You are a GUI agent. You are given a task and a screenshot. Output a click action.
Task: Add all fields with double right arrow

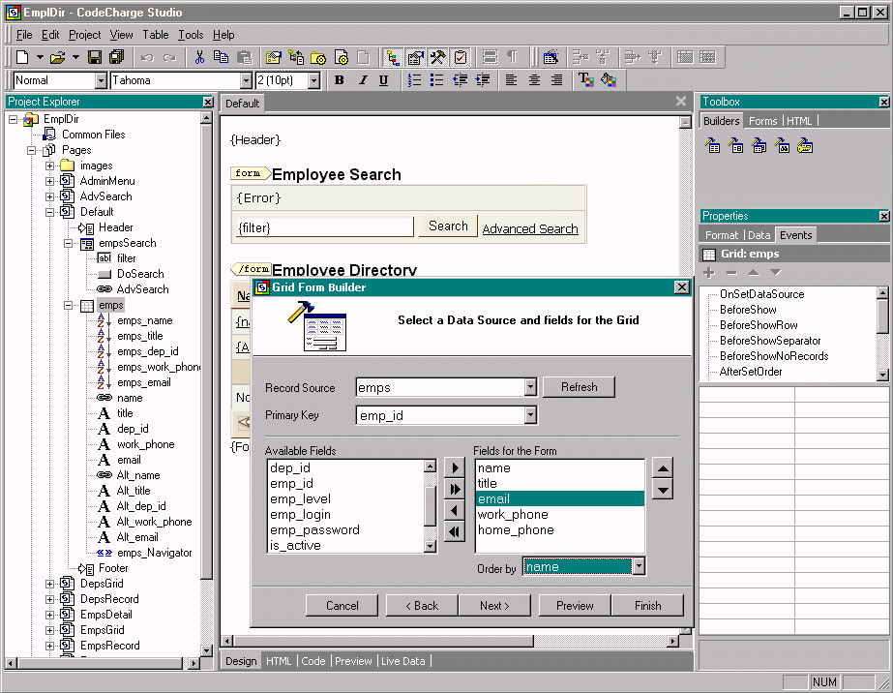pos(455,489)
